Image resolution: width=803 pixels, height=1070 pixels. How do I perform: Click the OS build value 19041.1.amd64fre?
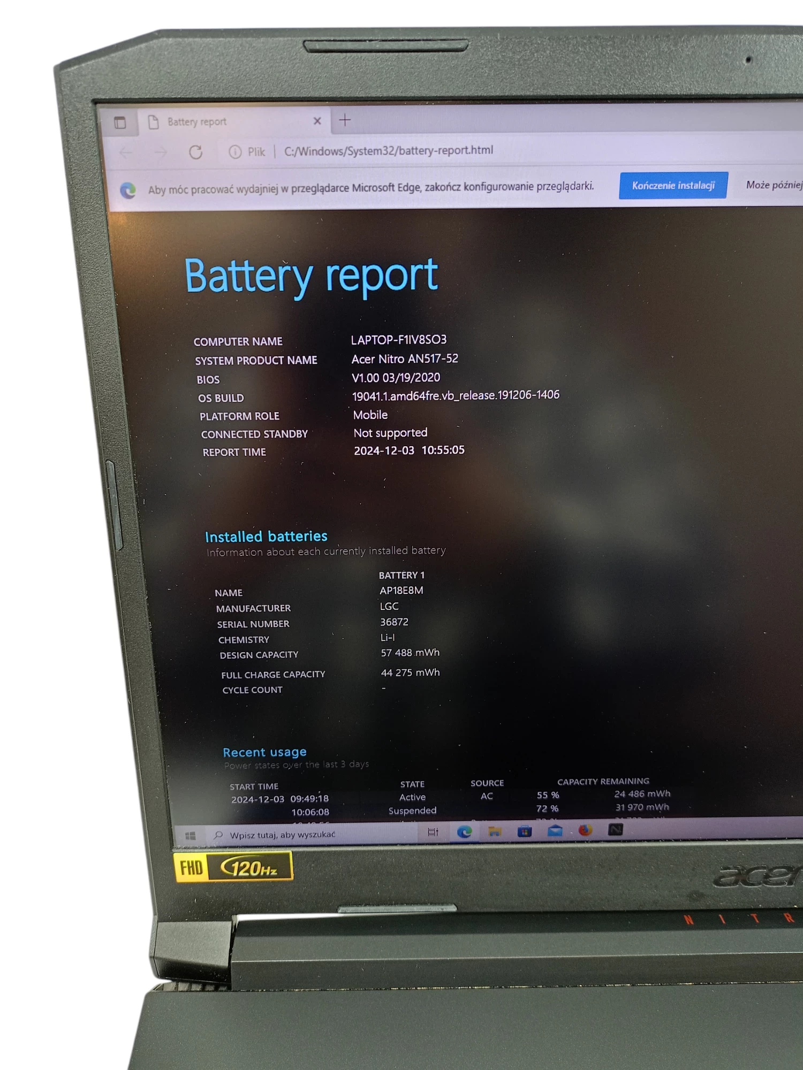(456, 396)
